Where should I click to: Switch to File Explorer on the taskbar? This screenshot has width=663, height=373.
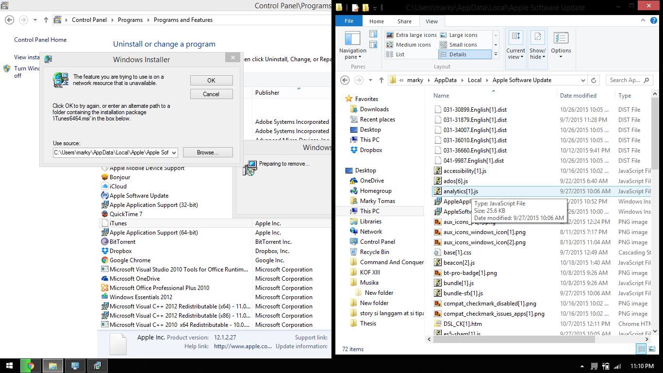[53, 366]
